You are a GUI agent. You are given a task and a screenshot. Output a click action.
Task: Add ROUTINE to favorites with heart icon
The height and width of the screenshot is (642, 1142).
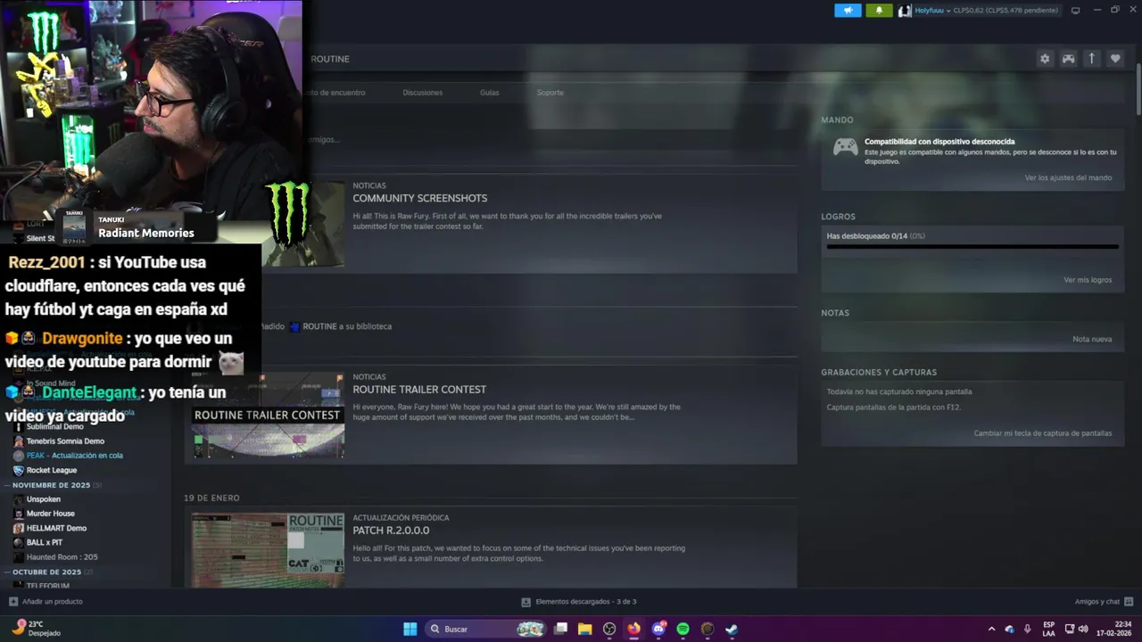pyautogui.click(x=1115, y=59)
